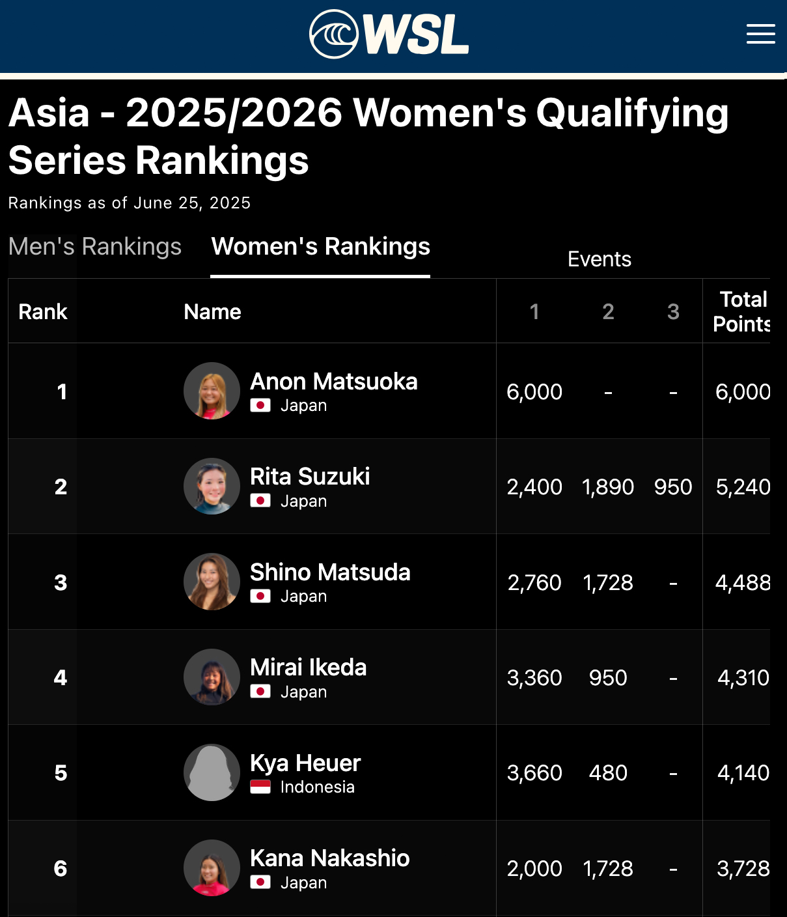Click the Total Points column header
787x917 pixels.
741,311
